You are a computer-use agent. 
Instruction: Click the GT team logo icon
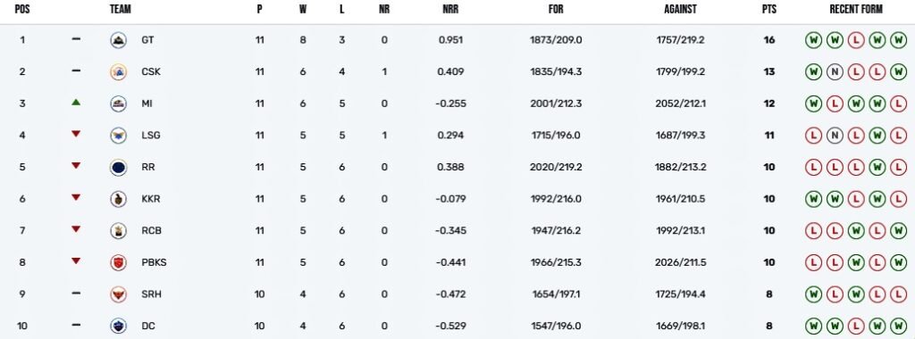coord(119,40)
